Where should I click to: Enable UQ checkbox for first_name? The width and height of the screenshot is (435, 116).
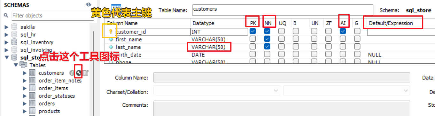(x=281, y=39)
